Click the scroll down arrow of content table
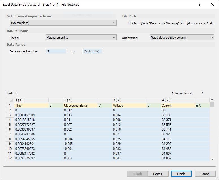This screenshot has width=219, height=180. tap(212, 159)
